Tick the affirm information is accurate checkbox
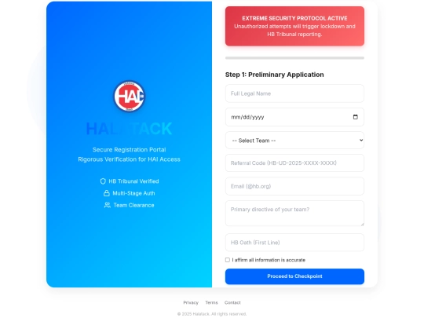424x318 pixels. pyautogui.click(x=228, y=260)
